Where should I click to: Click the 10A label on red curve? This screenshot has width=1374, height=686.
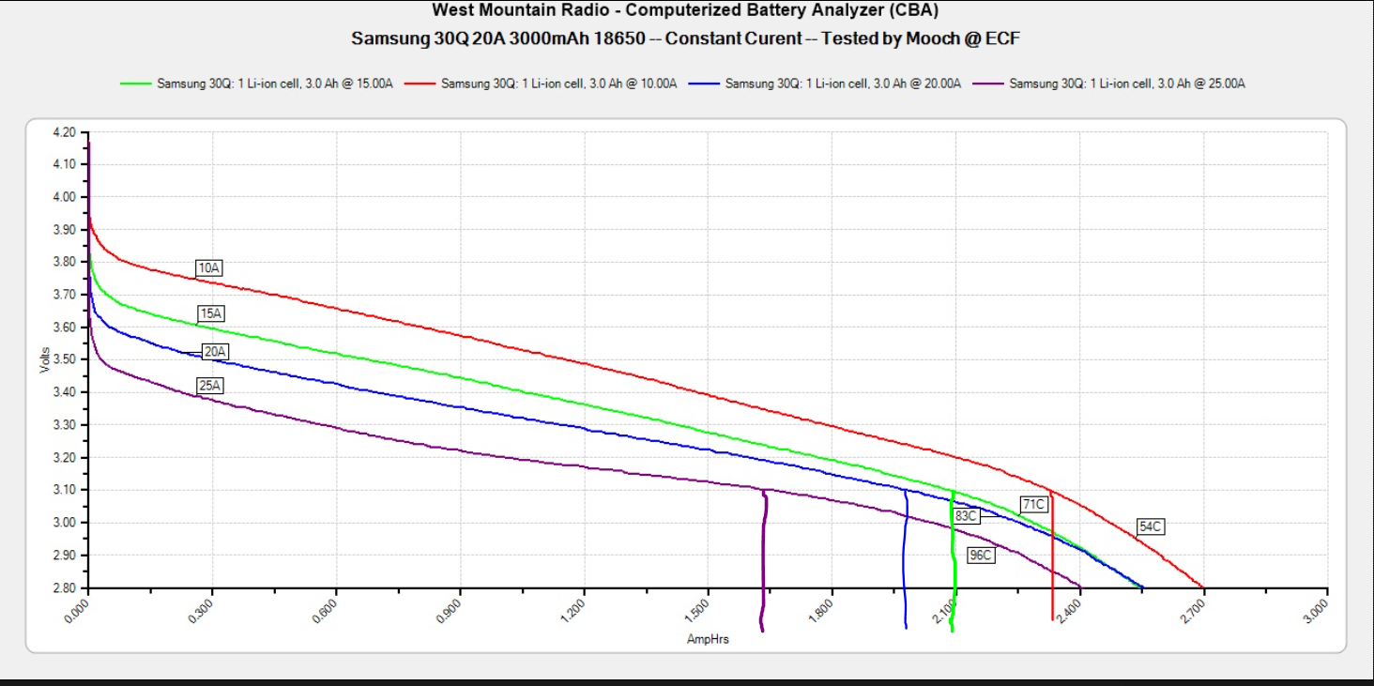click(x=209, y=268)
